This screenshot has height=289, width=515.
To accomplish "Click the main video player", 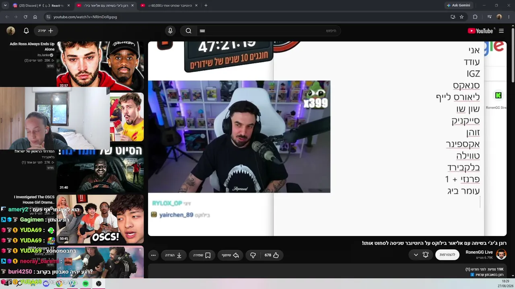I will pos(327,138).
